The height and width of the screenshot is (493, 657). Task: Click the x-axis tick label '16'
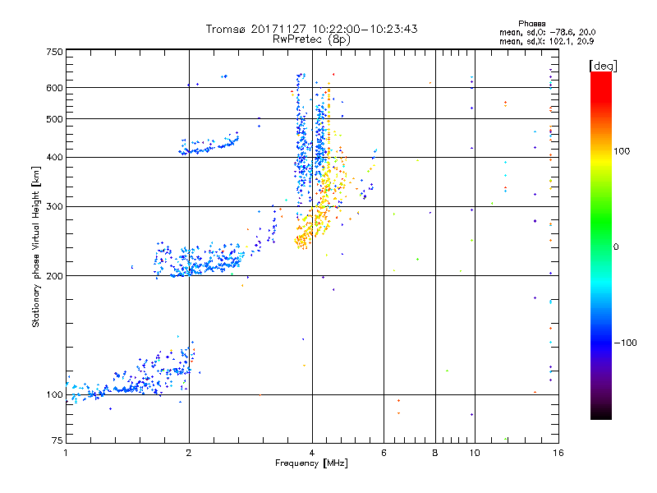tap(558, 453)
